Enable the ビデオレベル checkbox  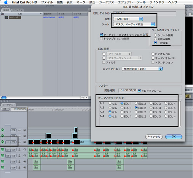pos(153,54)
